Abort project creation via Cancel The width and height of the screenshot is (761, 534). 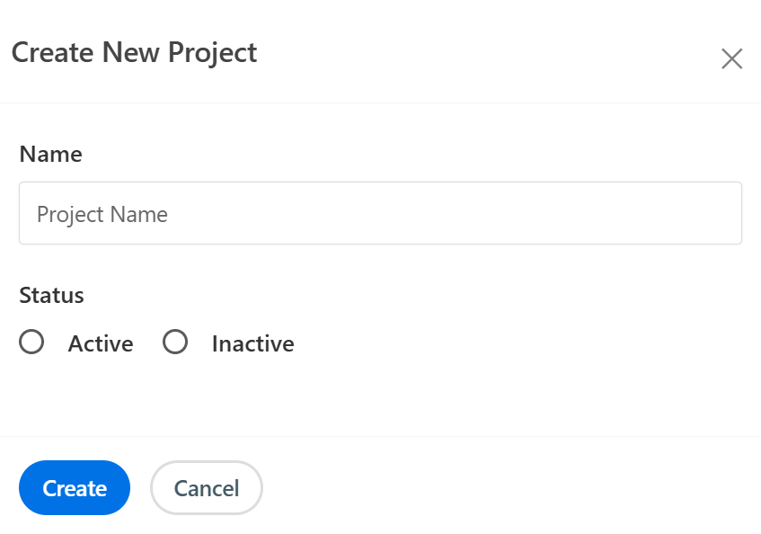(207, 488)
